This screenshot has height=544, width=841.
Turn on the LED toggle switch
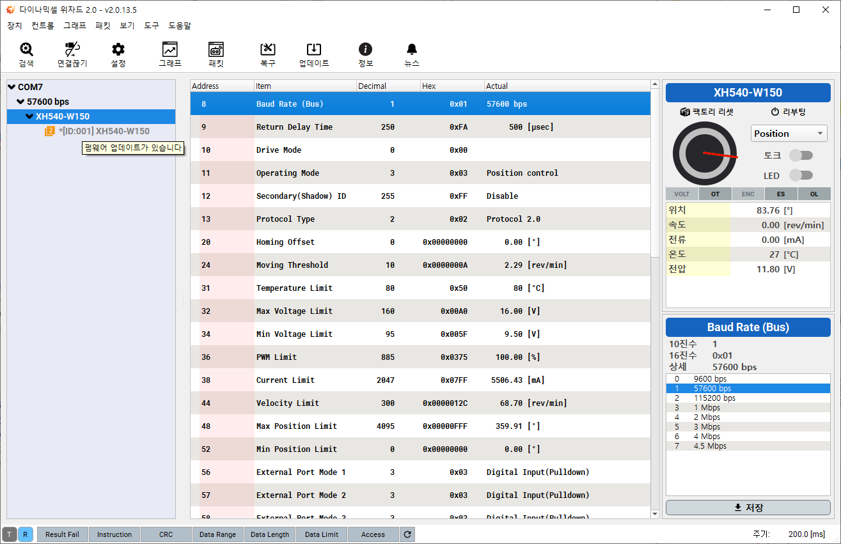(x=801, y=175)
